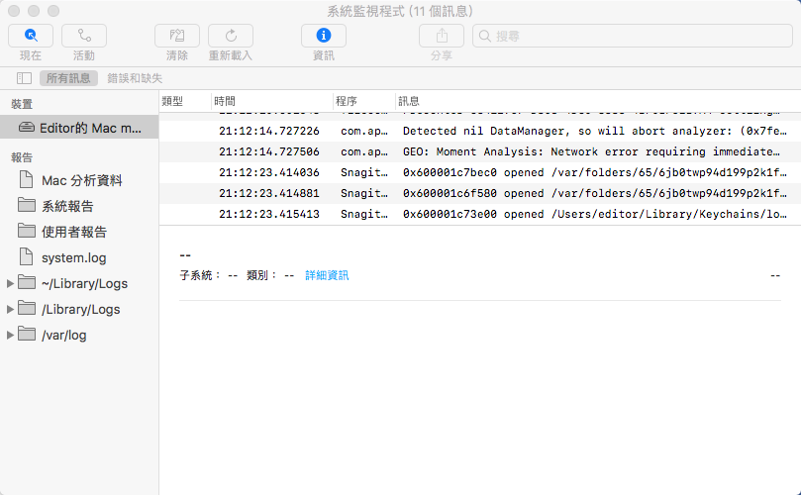
Task: Open the system.log file
Action: [73, 257]
